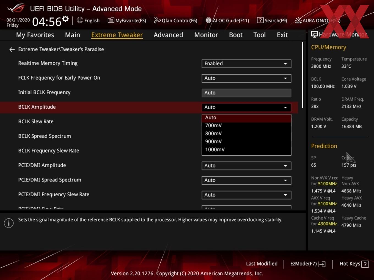The image size is (374, 280).
Task: Click the ROG logo icon
Action: tap(16, 8)
